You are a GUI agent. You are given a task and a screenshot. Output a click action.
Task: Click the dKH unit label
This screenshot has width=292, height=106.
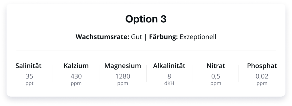pos(169,83)
